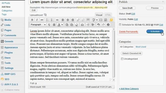Image resolution: width=166 pixels, height=93 pixels.
Task: Align text right
Action: tap(73, 20)
